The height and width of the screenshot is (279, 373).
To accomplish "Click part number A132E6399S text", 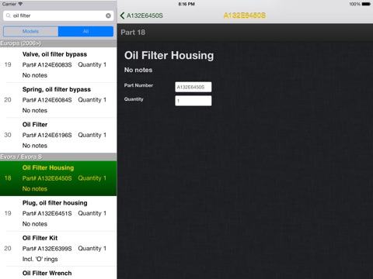I will point(54,249).
